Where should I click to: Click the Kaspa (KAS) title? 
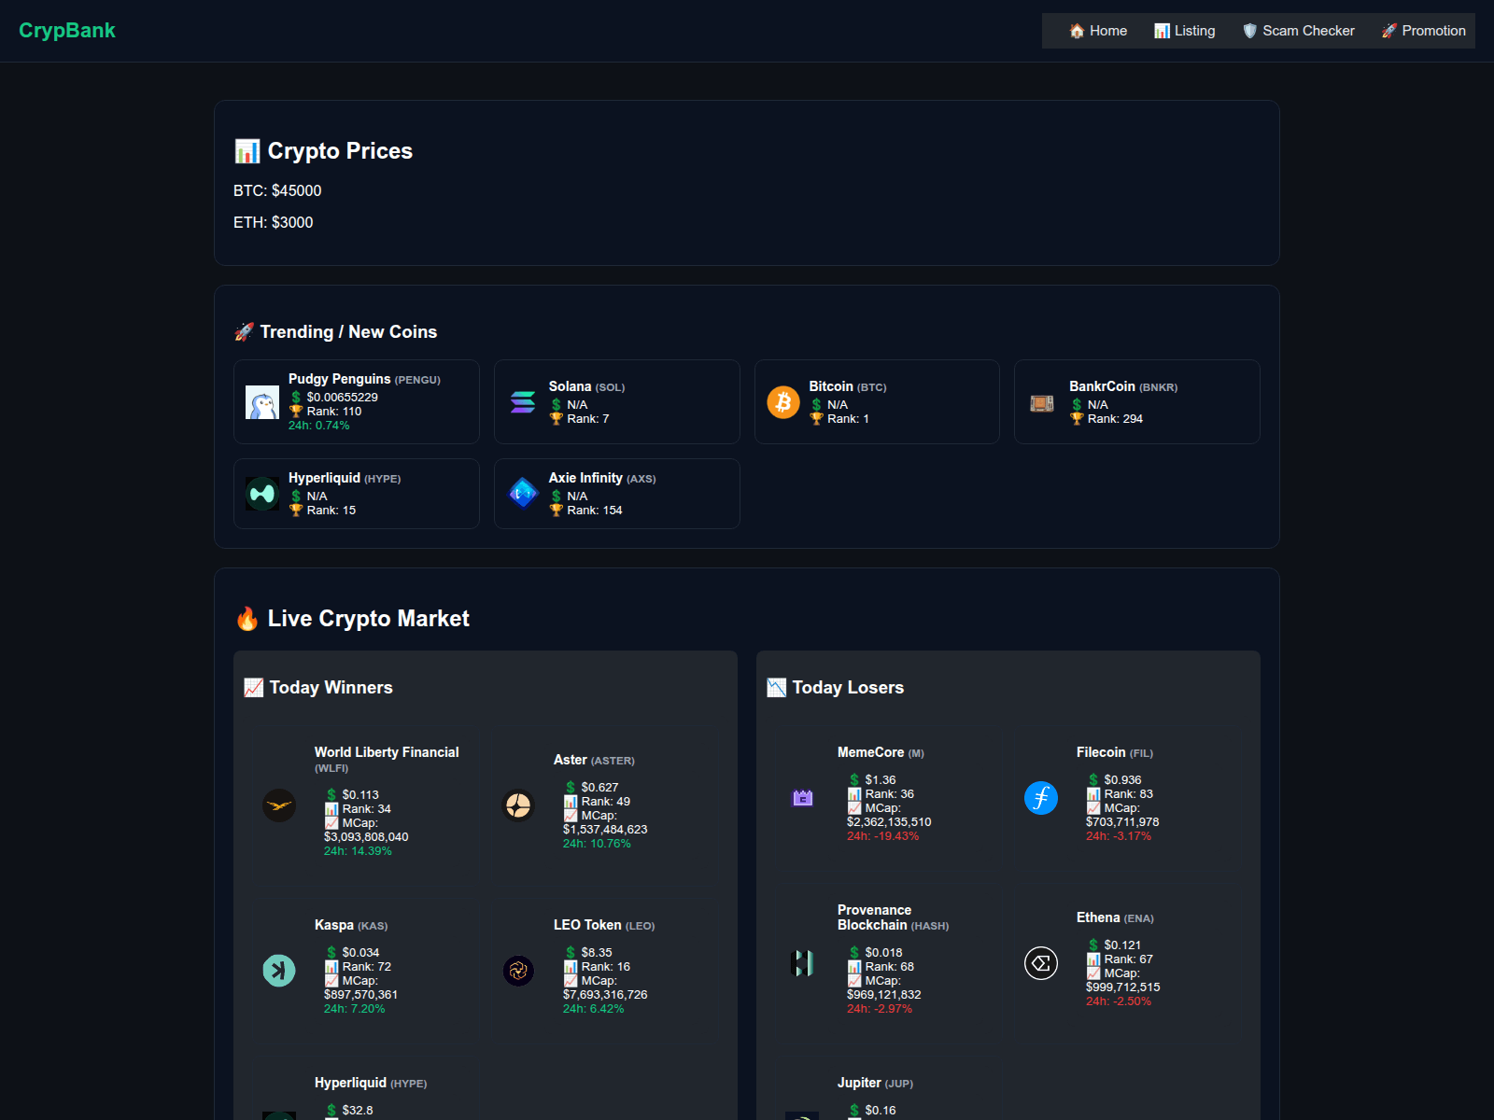[351, 925]
